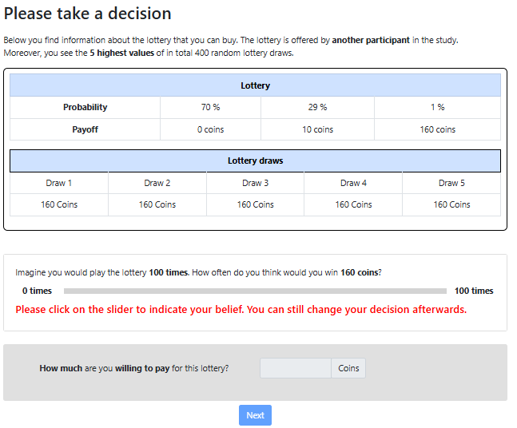Click the 70 % probability cell
517x428 pixels.
[210, 107]
